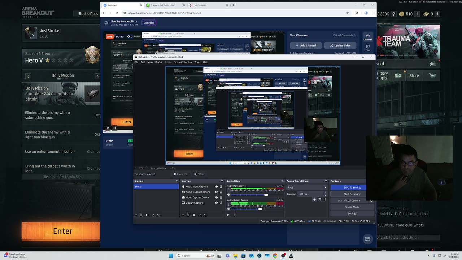Move source up in Sources panel
The height and width of the screenshot is (260, 462).
pyautogui.click(x=200, y=215)
